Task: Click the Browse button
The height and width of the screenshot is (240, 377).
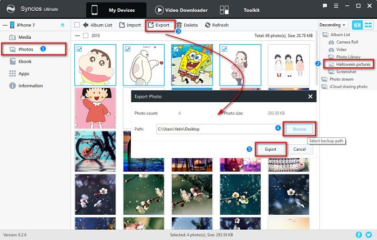Action: click(299, 129)
